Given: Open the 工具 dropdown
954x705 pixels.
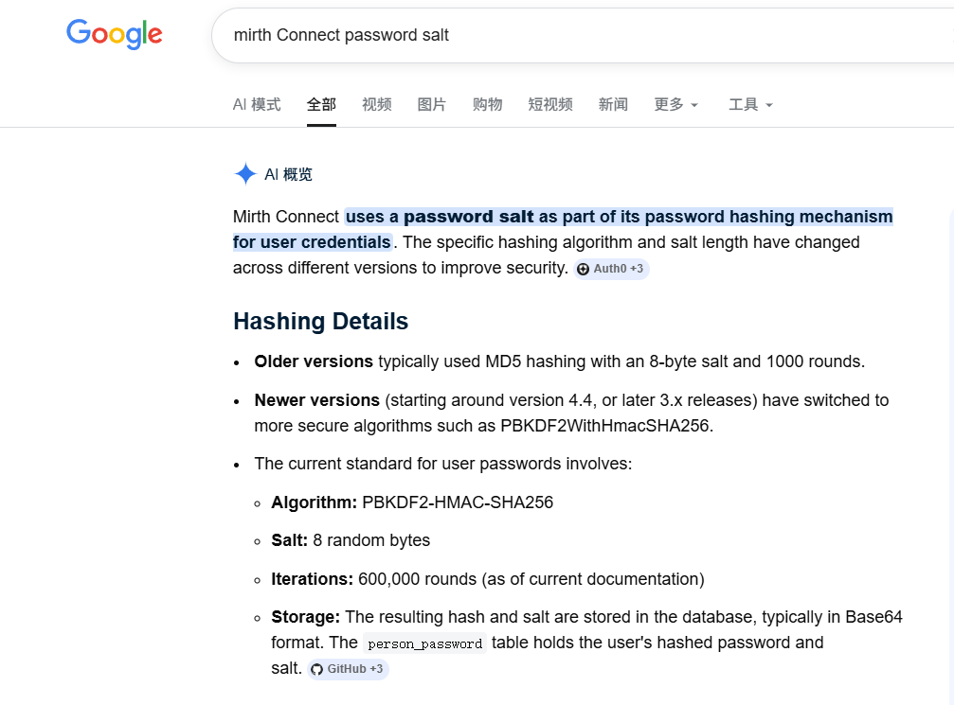Looking at the screenshot, I should coord(750,104).
